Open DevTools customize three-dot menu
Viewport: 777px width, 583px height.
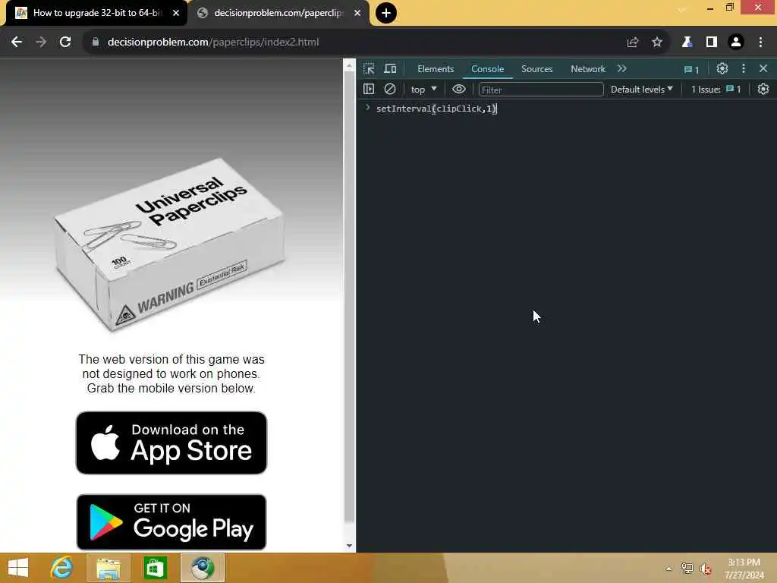pyautogui.click(x=744, y=68)
